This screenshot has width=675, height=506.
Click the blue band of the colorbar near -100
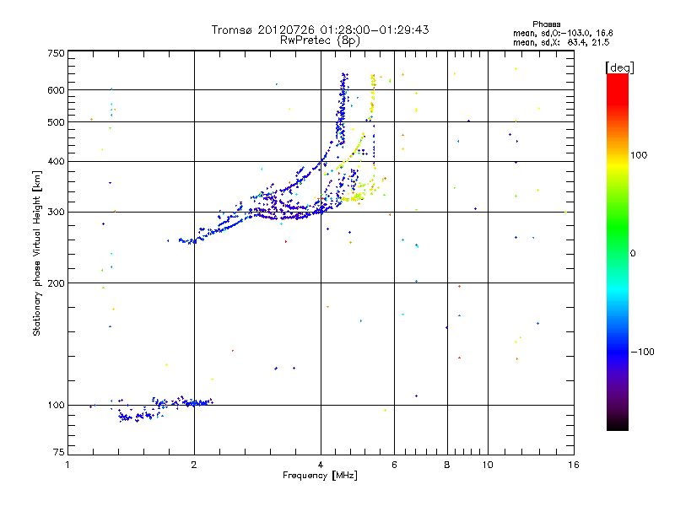[618, 351]
